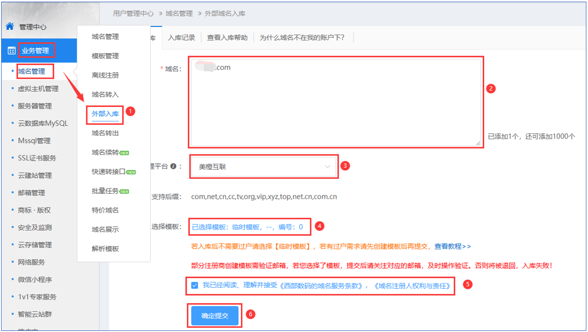Open the 查看教程 link

point(452,246)
